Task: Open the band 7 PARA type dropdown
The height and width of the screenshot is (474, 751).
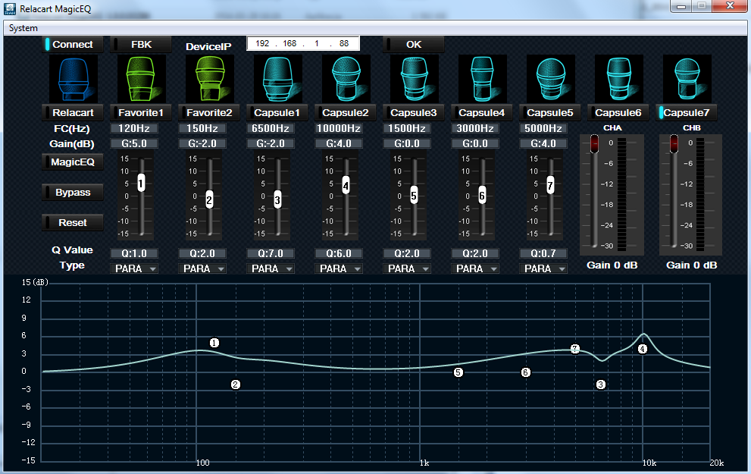Action: tap(543, 269)
